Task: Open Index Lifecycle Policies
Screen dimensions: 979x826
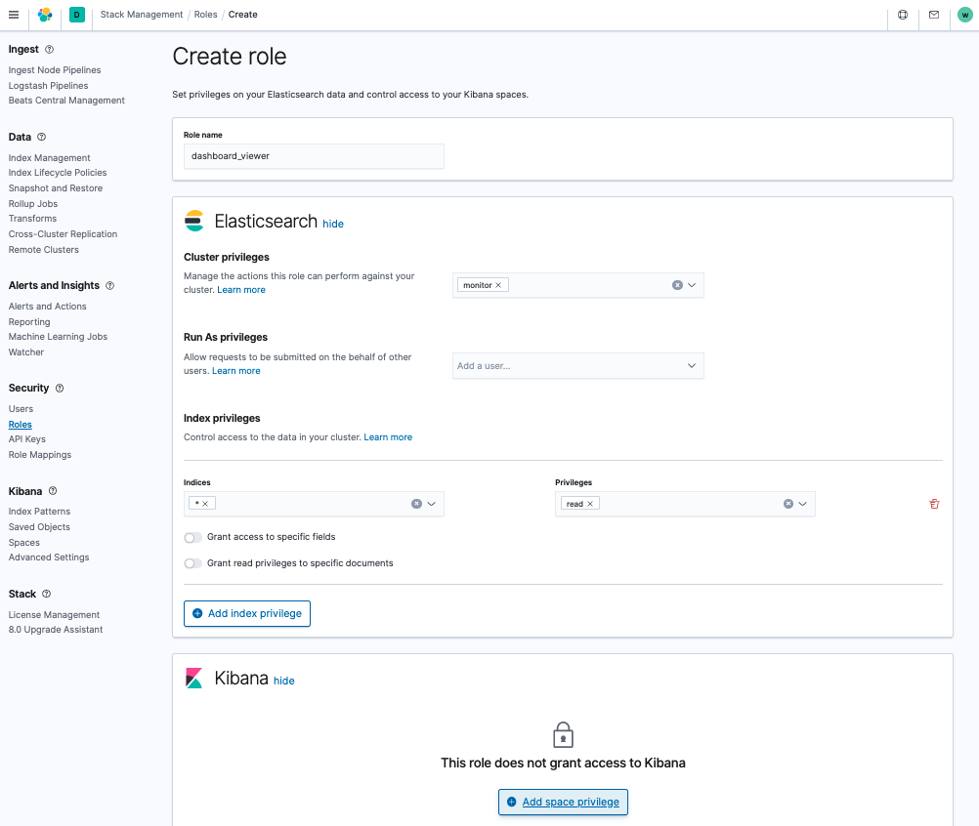Action: 58,172
